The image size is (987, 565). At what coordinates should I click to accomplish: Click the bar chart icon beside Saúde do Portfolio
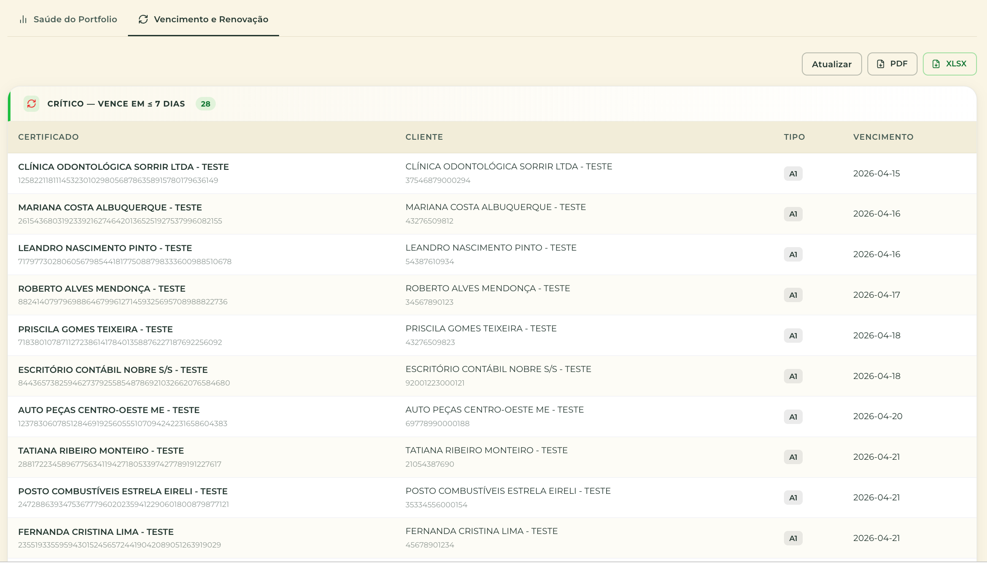(23, 19)
